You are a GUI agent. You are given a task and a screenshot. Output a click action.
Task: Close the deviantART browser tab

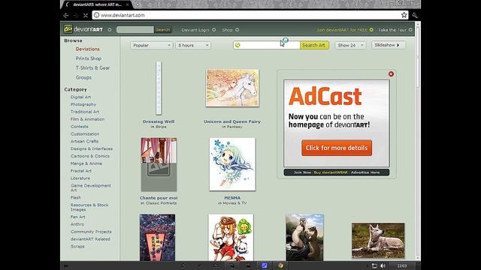pyautogui.click(x=127, y=4)
